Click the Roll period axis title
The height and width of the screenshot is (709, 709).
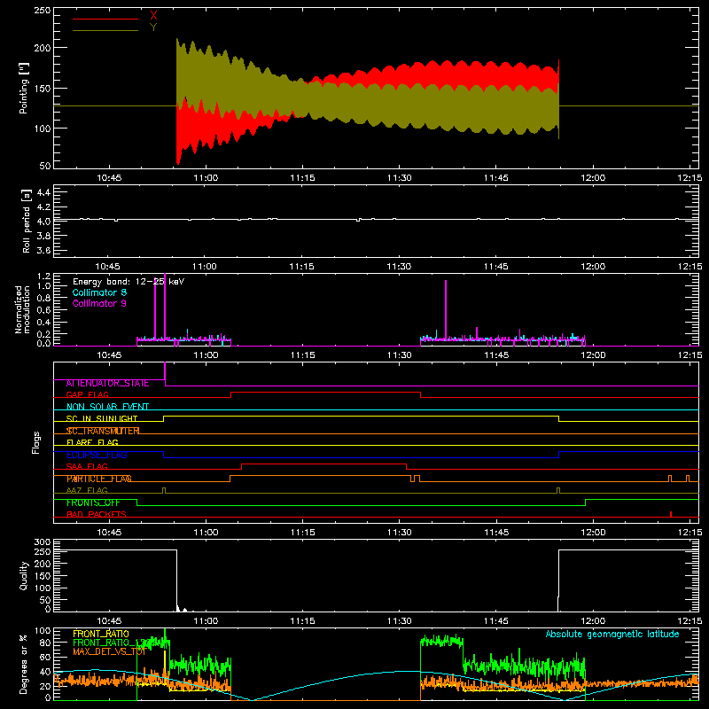[27, 221]
